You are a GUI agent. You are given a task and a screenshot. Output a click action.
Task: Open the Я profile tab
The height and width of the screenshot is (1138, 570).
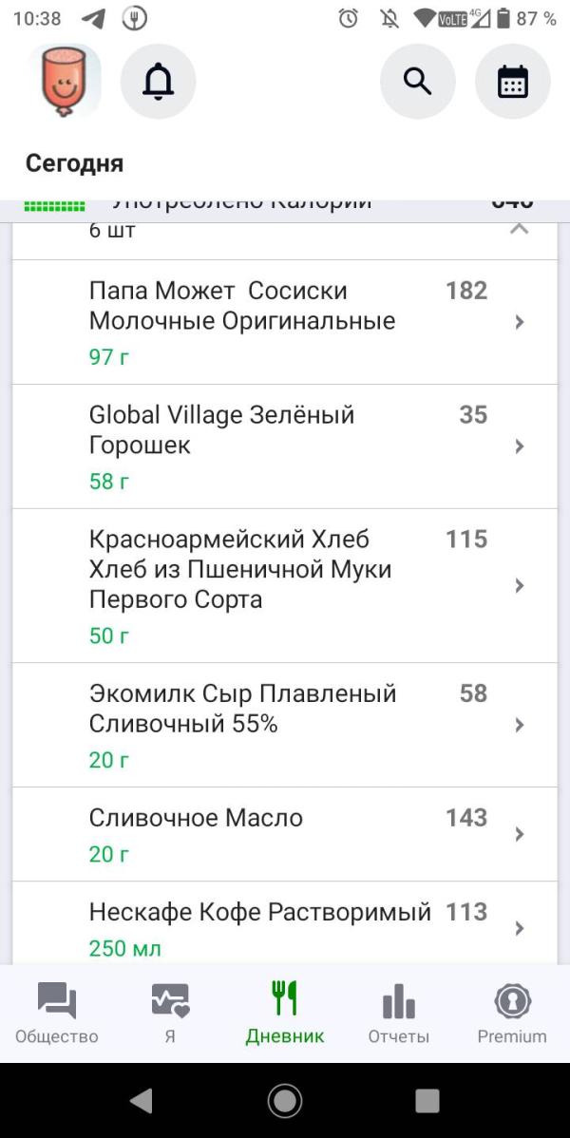(x=170, y=1014)
